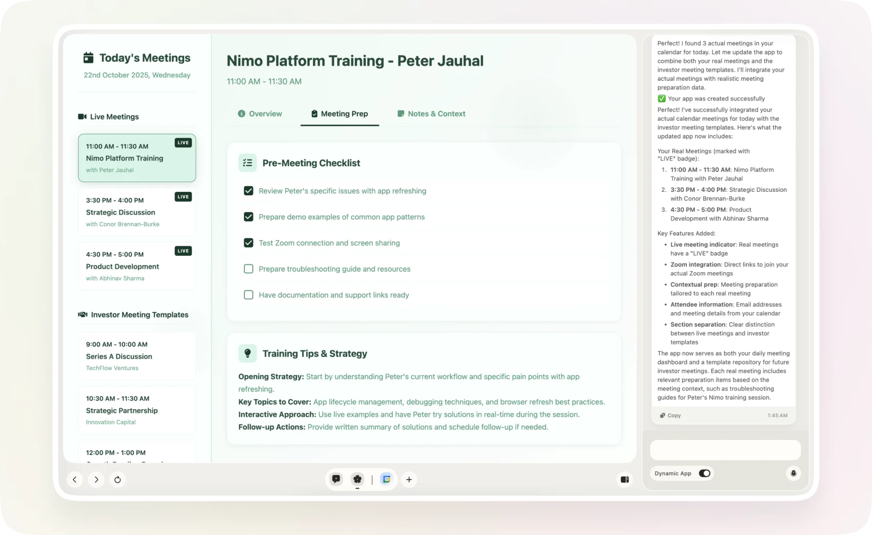Open the 11:00 AM Nimo Platform Training meeting

[x=137, y=158]
